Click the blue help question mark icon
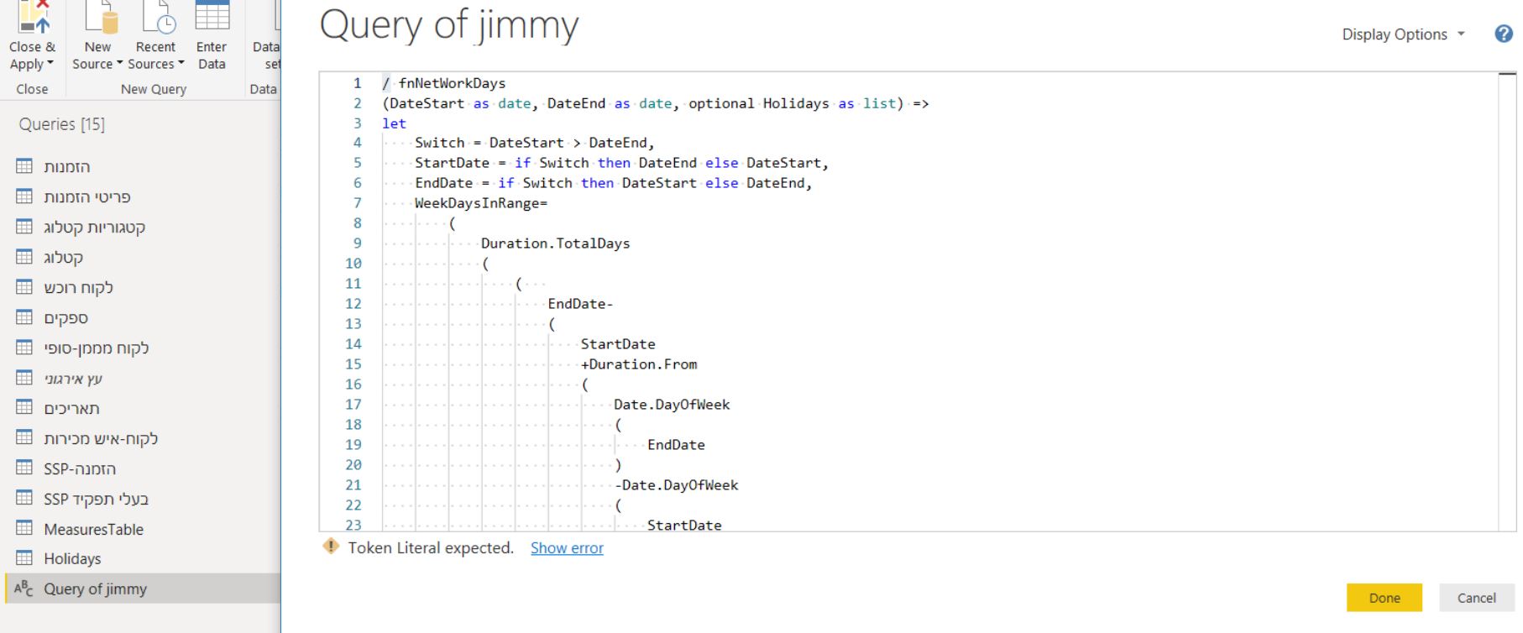1523x633 pixels. point(1504,34)
